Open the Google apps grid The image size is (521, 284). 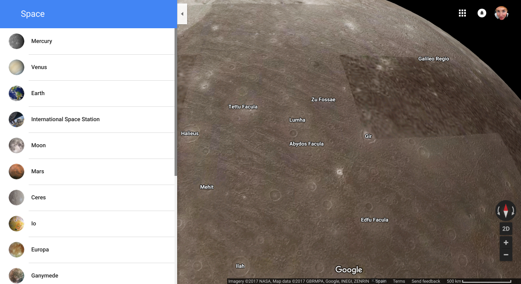tap(462, 13)
